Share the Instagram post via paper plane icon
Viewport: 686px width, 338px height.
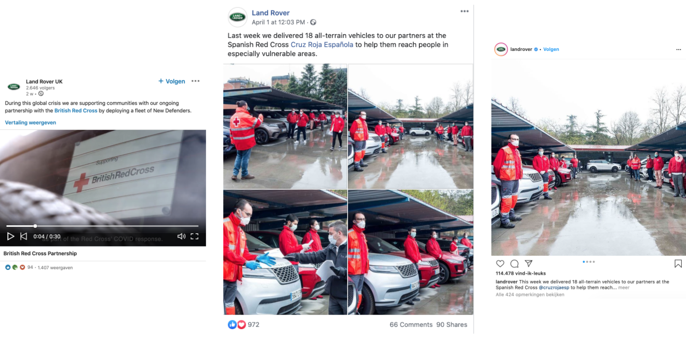(x=528, y=264)
